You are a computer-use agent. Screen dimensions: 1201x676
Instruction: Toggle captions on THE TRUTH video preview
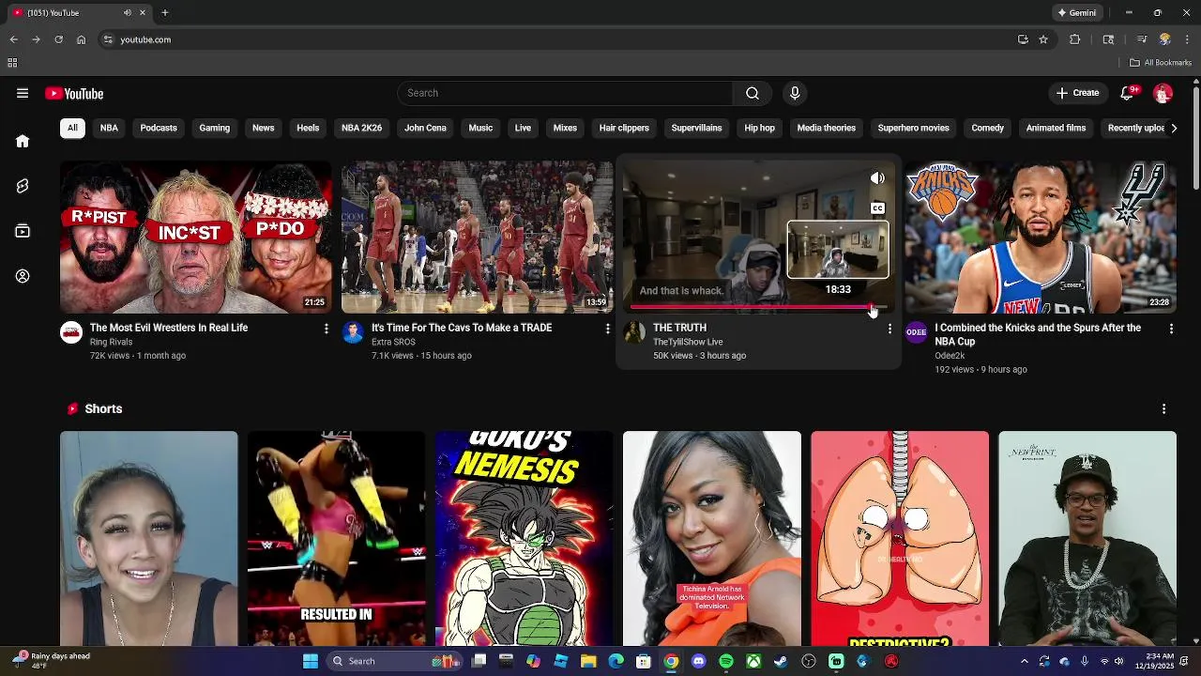pos(877,208)
